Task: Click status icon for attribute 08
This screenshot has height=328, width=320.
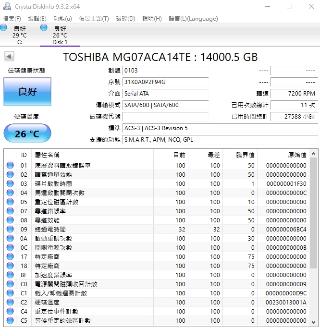Action: pyautogui.click(x=10, y=220)
